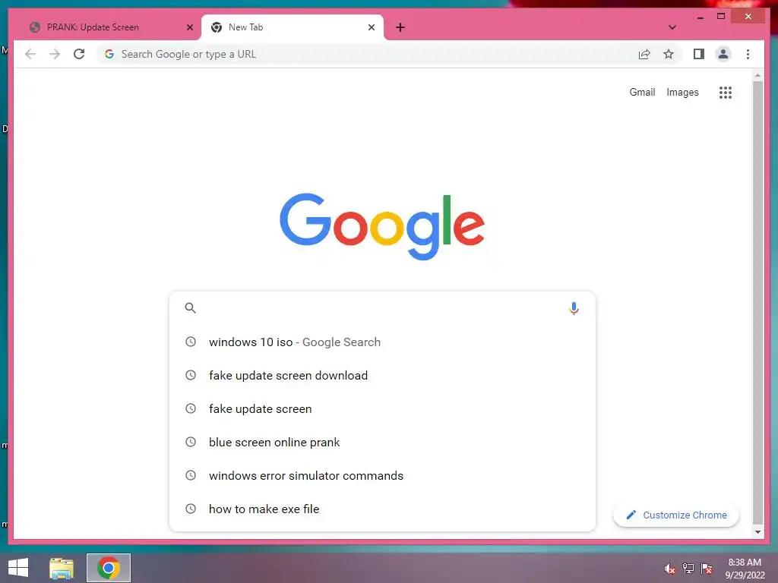The width and height of the screenshot is (778, 583).
Task: Start voice search with the microphone
Action: (574, 308)
